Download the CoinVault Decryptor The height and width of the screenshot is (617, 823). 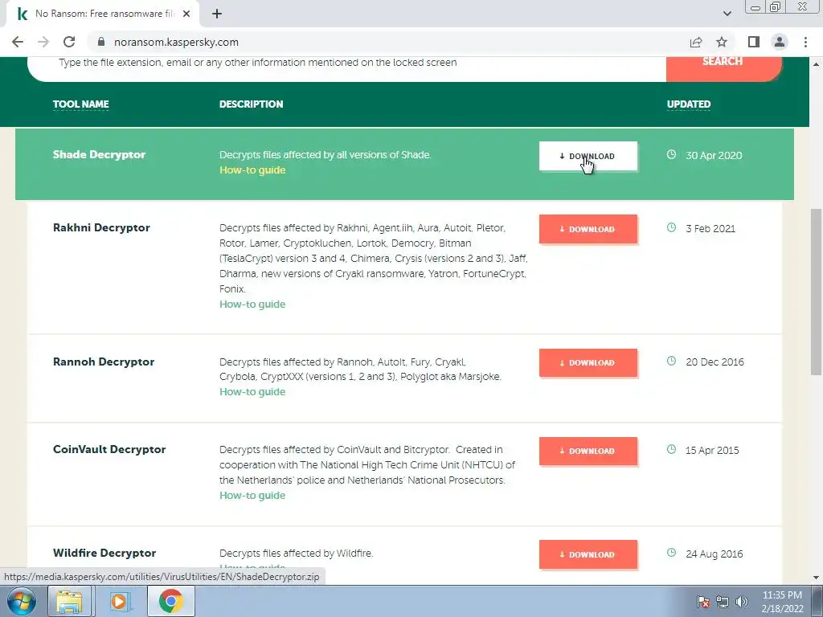pyautogui.click(x=588, y=451)
